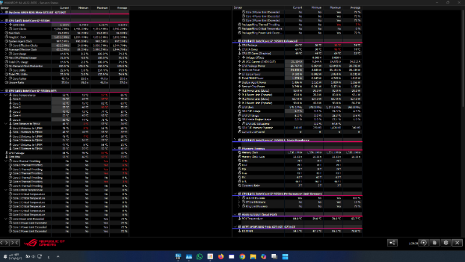Expand the System ASUS ROG Strix G731GT group
Viewport: 465px width, 262px height.
pos(2,12)
